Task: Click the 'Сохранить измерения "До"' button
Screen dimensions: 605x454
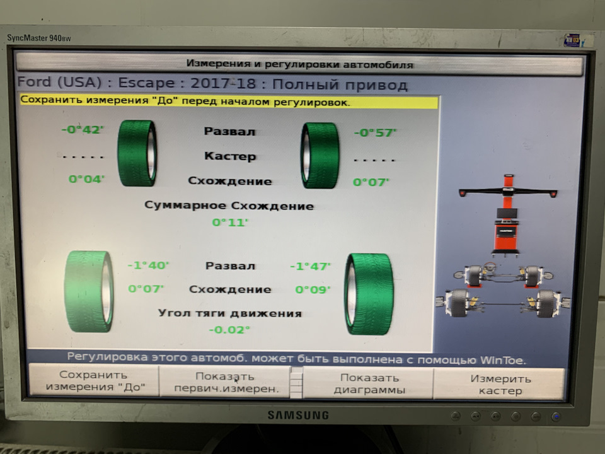Action: (x=94, y=380)
